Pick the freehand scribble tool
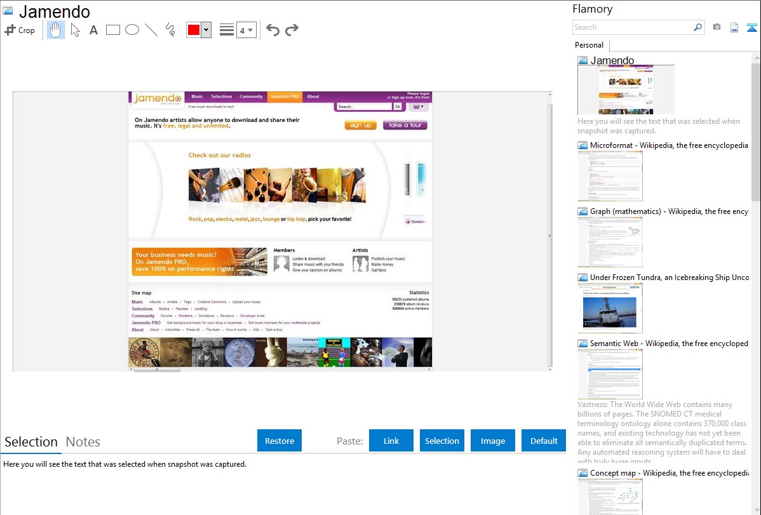Image resolution: width=761 pixels, height=515 pixels. 170,30
